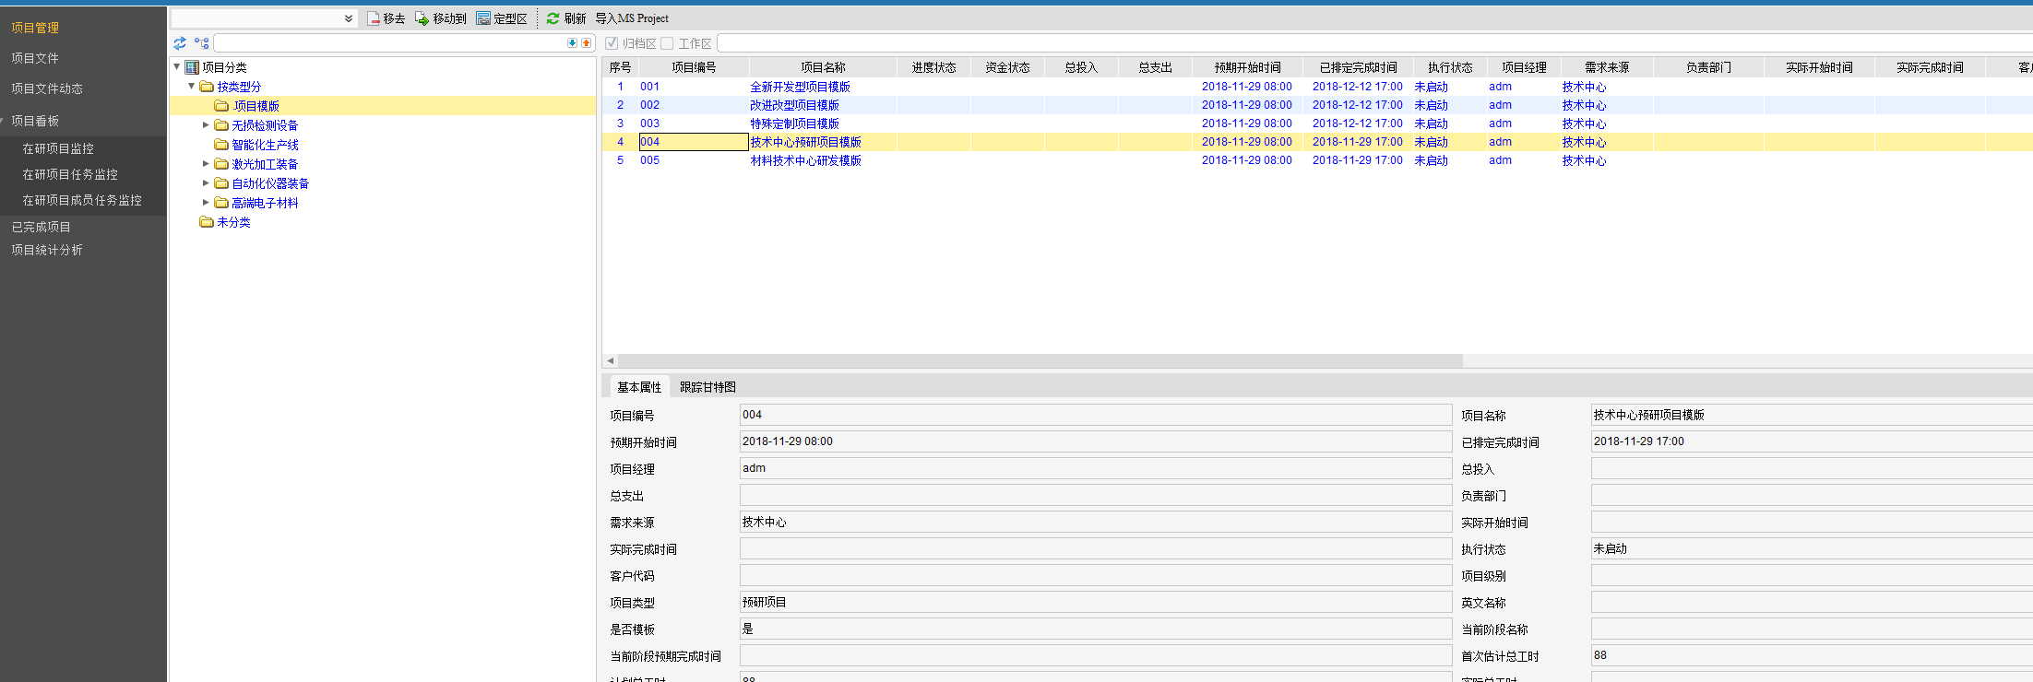Expand the 无损检测设备 tree folder

[x=206, y=124]
